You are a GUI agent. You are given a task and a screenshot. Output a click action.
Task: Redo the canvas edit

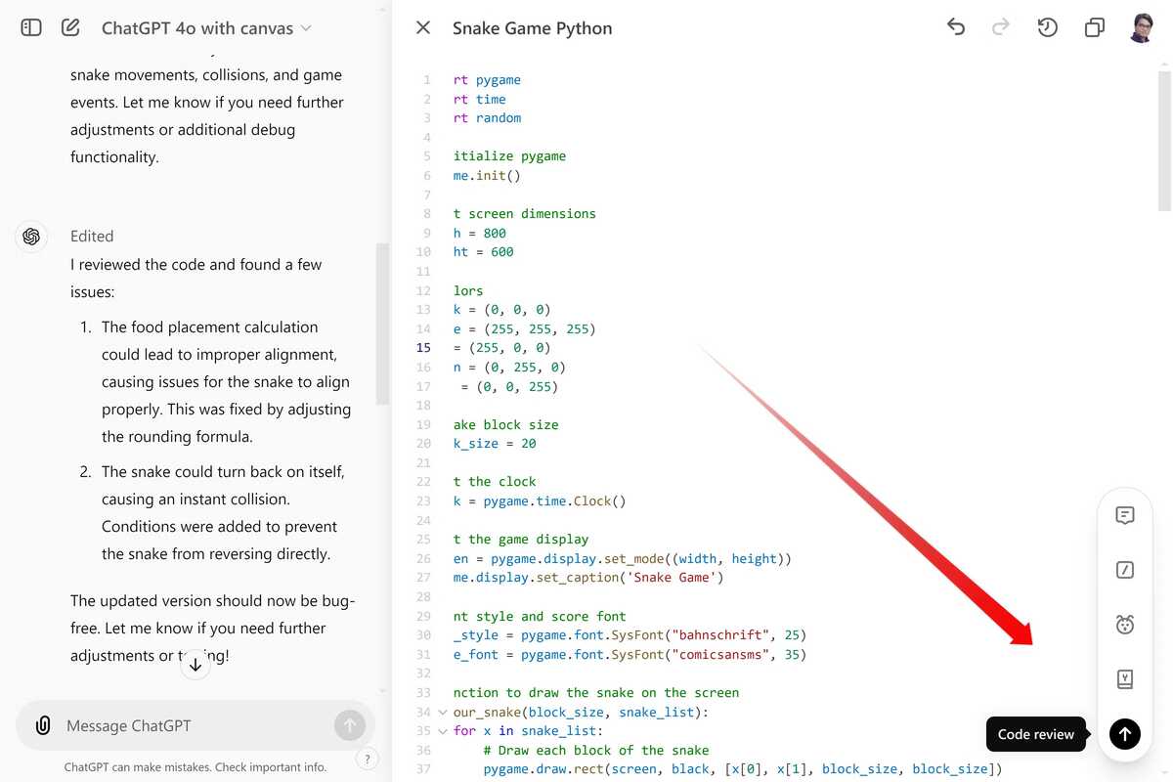click(1001, 27)
